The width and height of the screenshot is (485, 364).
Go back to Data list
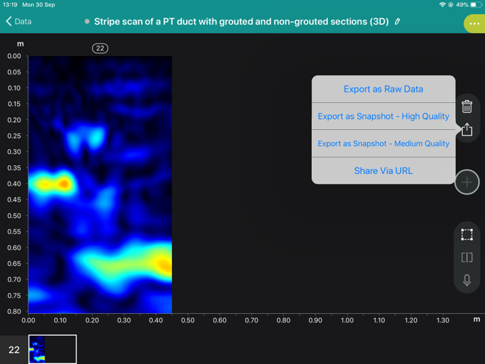pyautogui.click(x=18, y=22)
